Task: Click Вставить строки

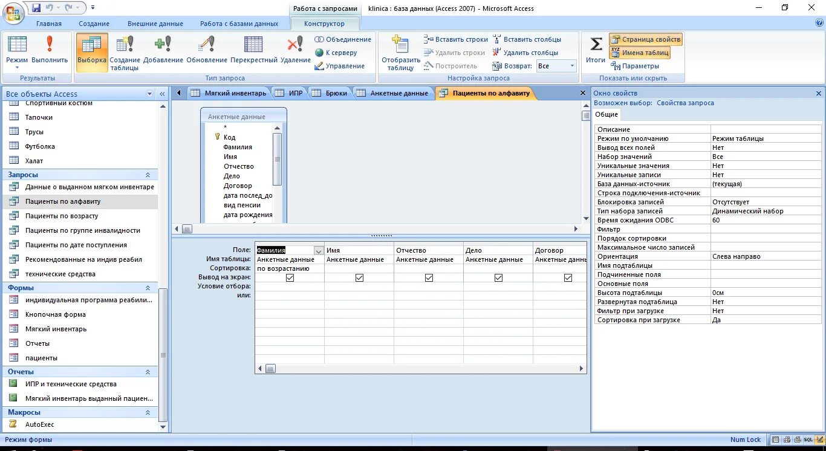Action: (x=456, y=39)
